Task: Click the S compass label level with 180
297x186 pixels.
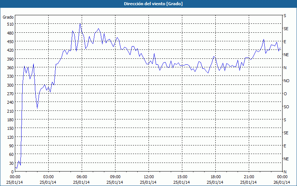Action: [x=285, y=120]
